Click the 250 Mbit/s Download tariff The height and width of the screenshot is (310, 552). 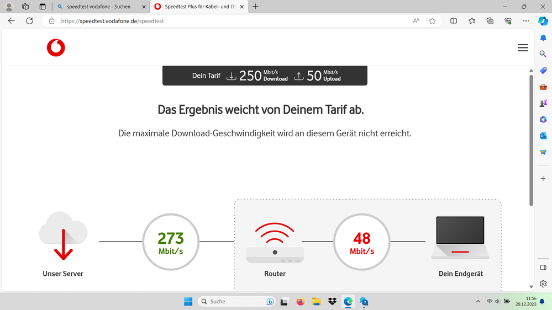click(257, 76)
